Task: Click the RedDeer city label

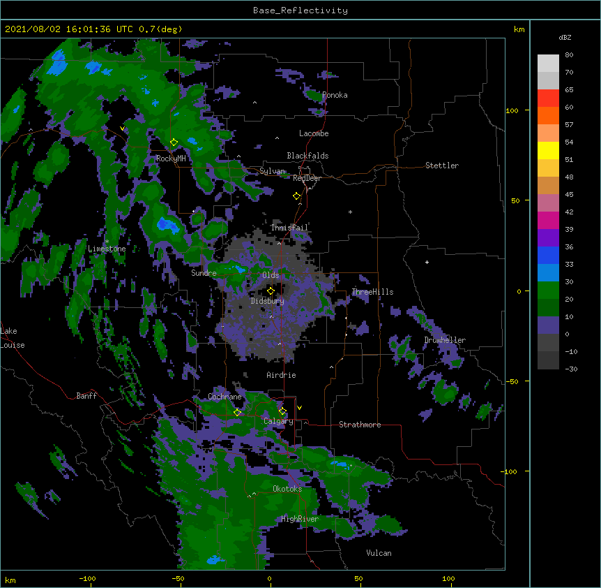Action: pos(307,178)
